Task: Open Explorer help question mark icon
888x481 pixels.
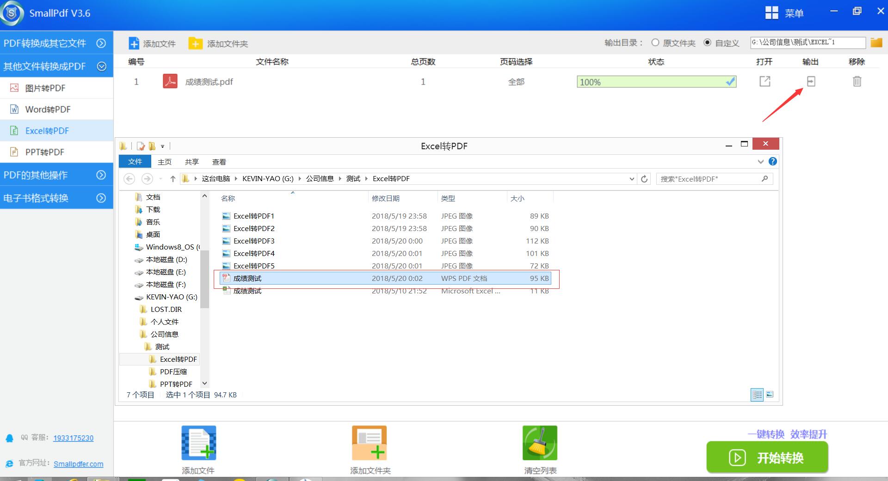Action: click(773, 161)
